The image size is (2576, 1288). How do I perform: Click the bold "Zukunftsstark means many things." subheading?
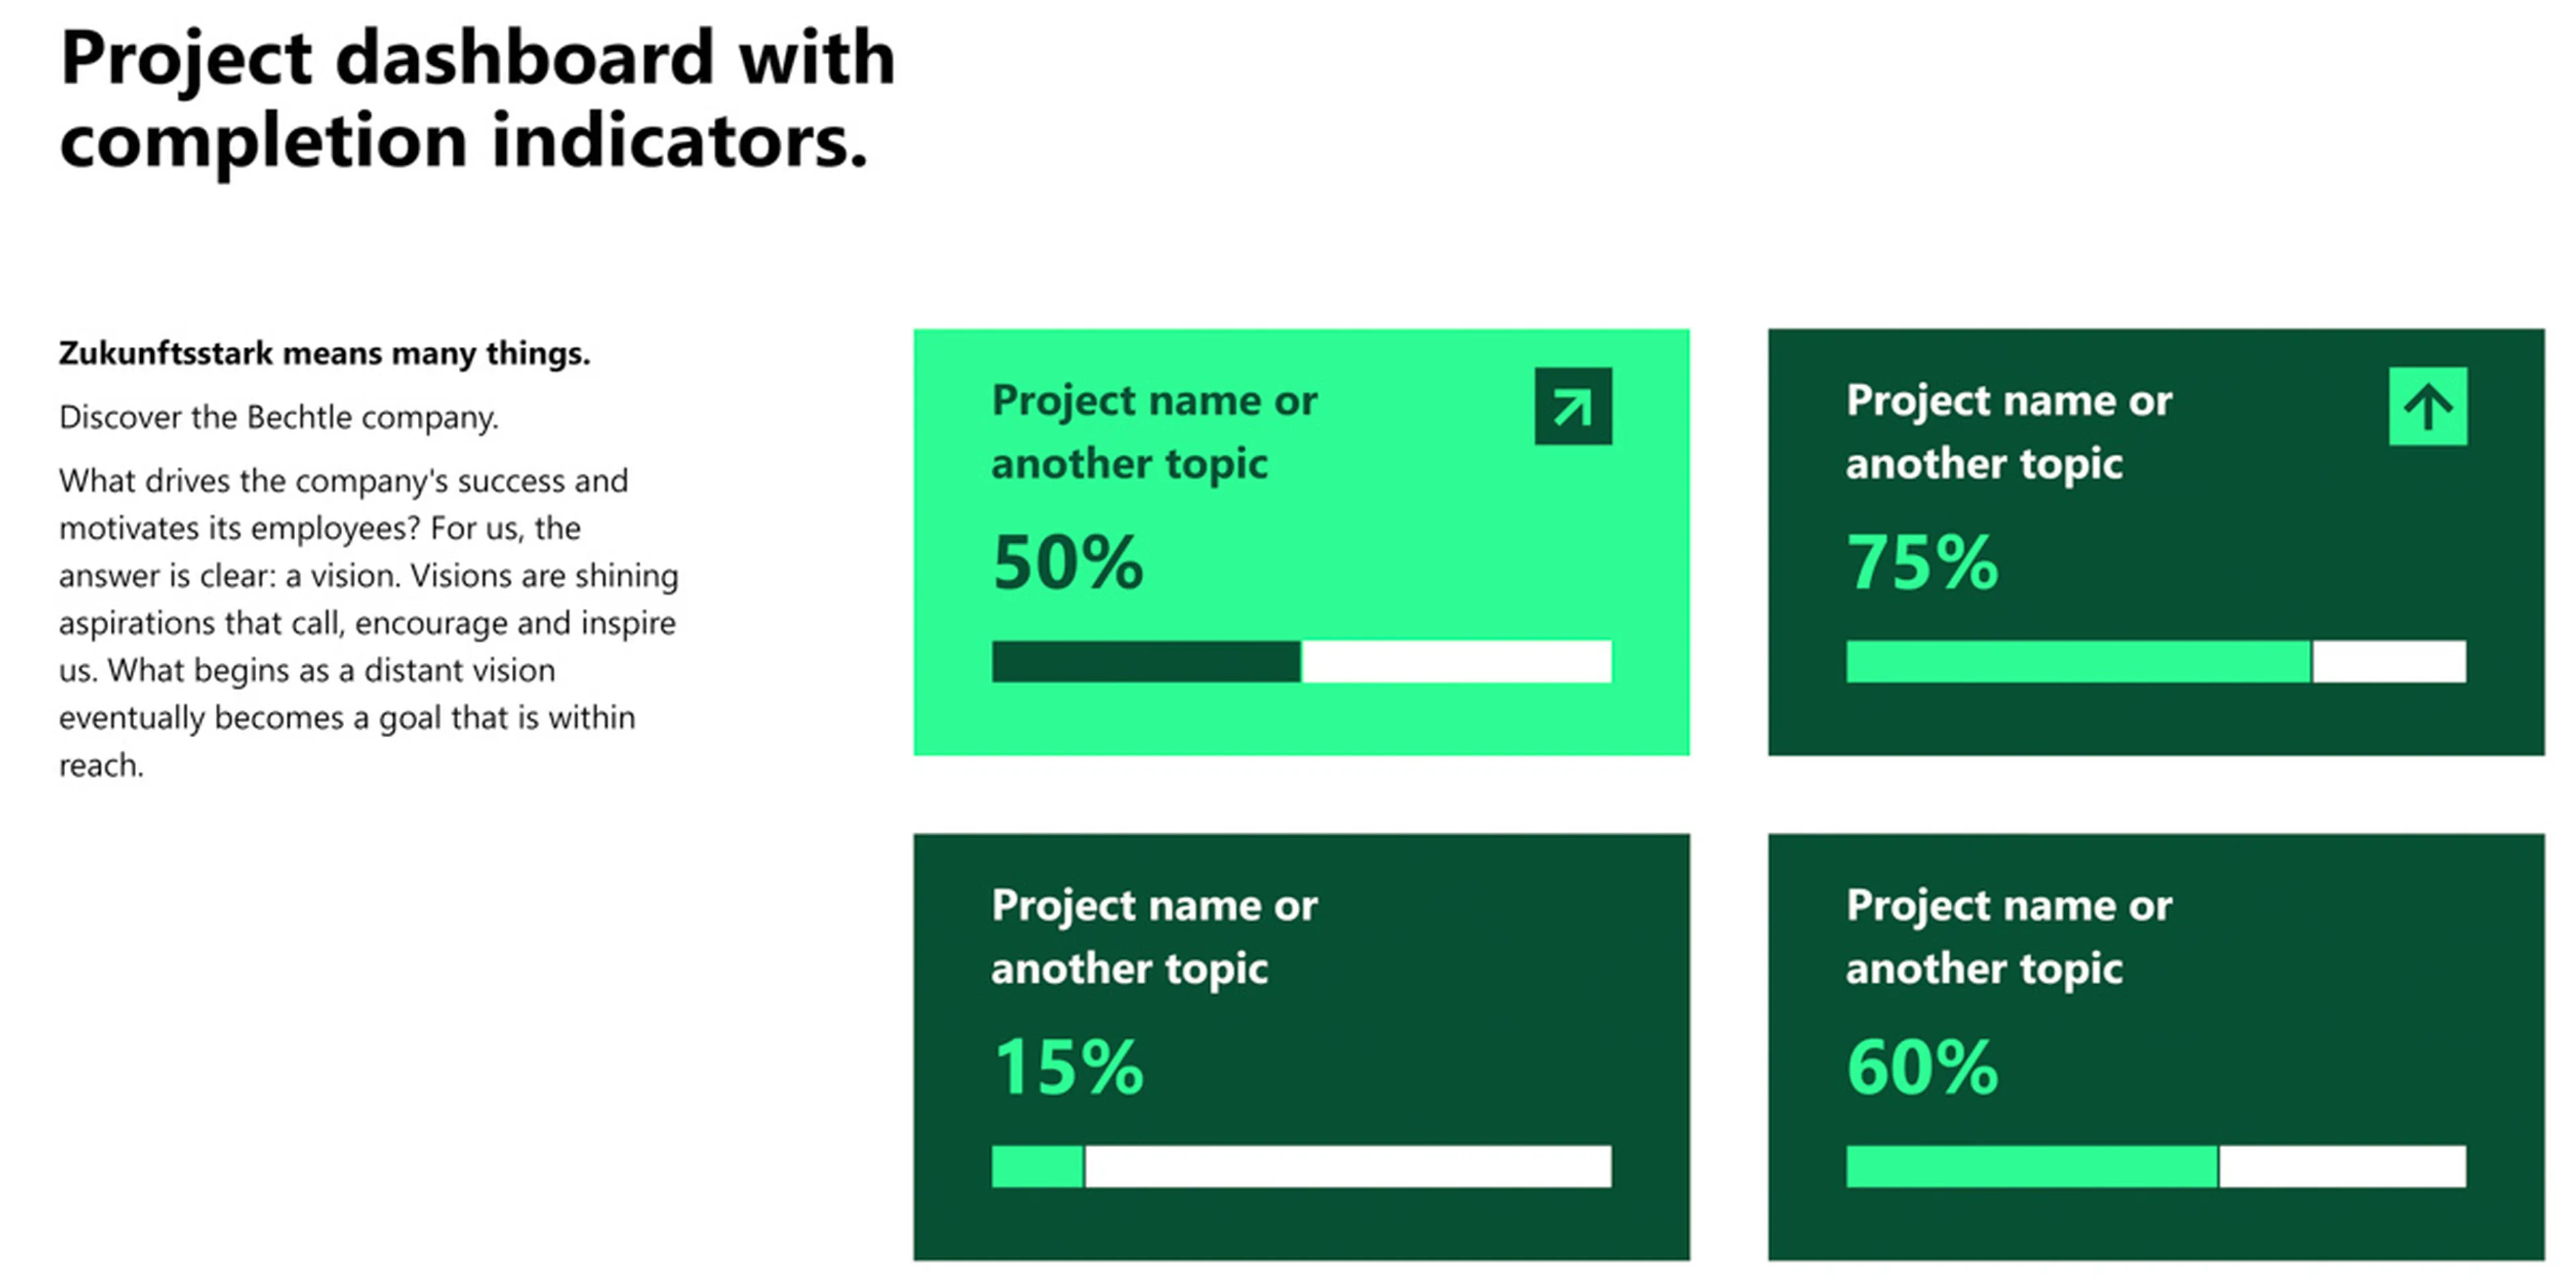324,353
